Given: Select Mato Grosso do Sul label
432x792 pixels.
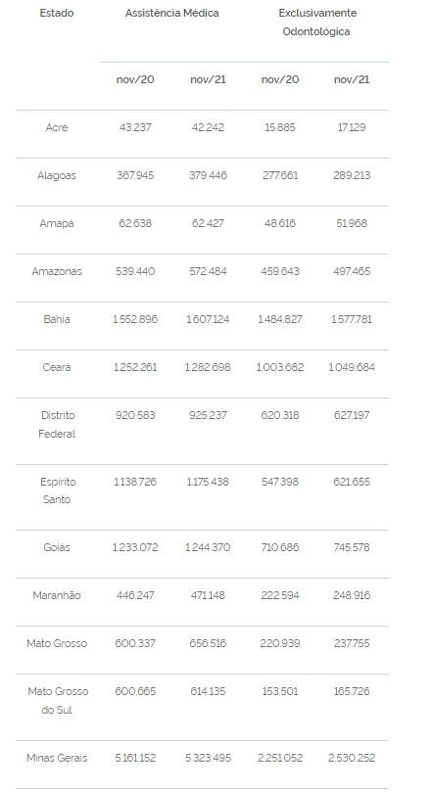Looking at the screenshot, I should pos(58,701).
